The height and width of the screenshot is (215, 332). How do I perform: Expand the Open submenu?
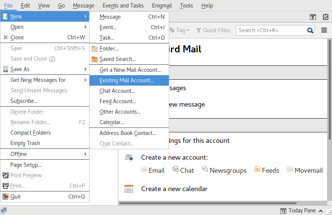pos(45,27)
